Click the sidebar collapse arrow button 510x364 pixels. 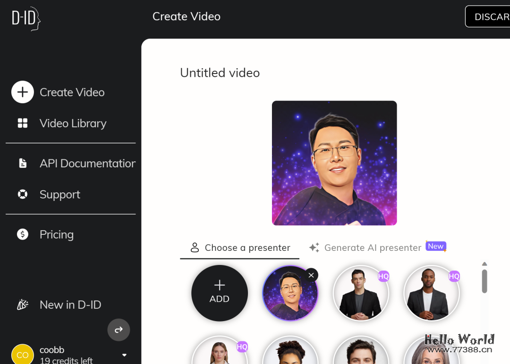click(x=119, y=330)
